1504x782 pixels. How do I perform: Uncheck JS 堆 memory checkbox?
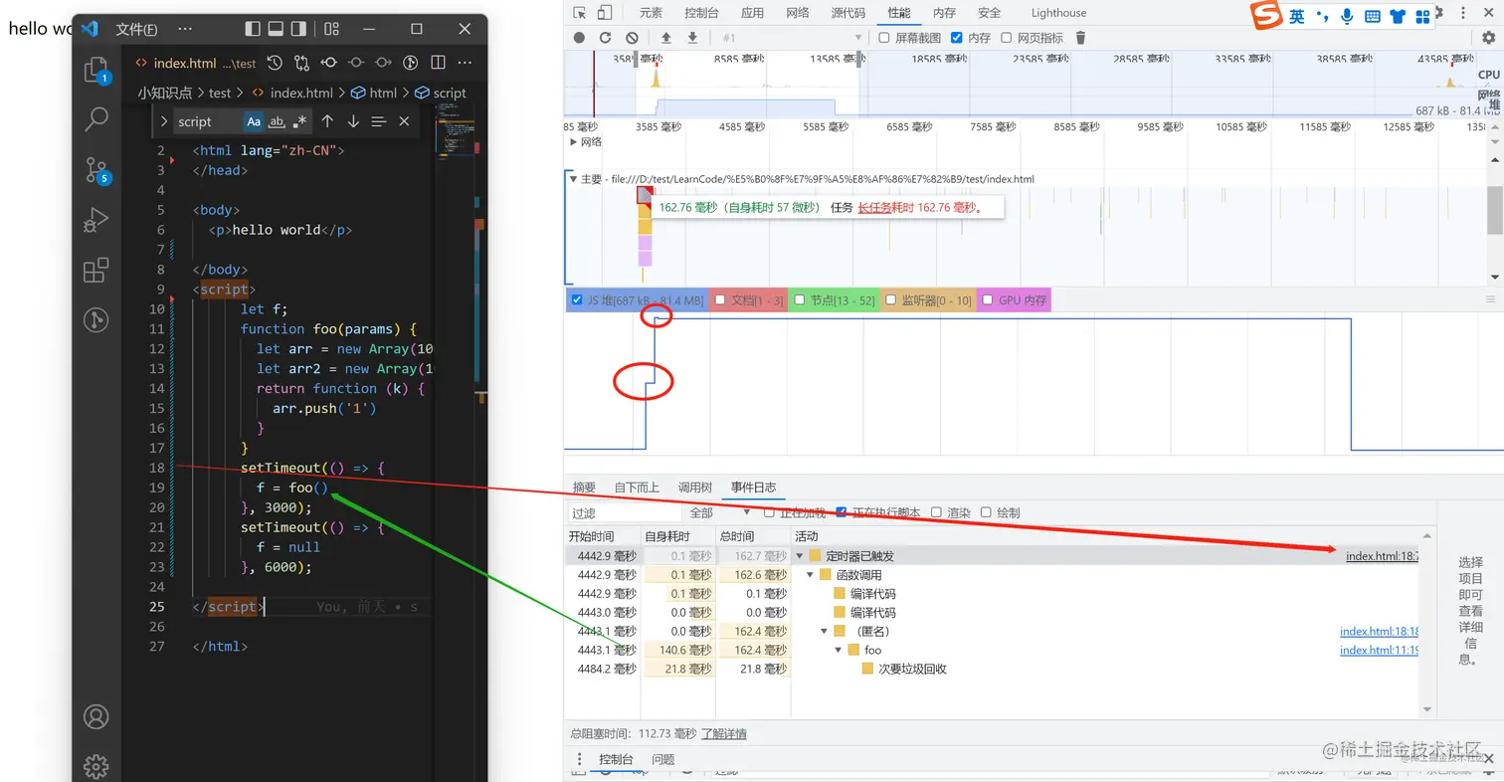click(577, 299)
